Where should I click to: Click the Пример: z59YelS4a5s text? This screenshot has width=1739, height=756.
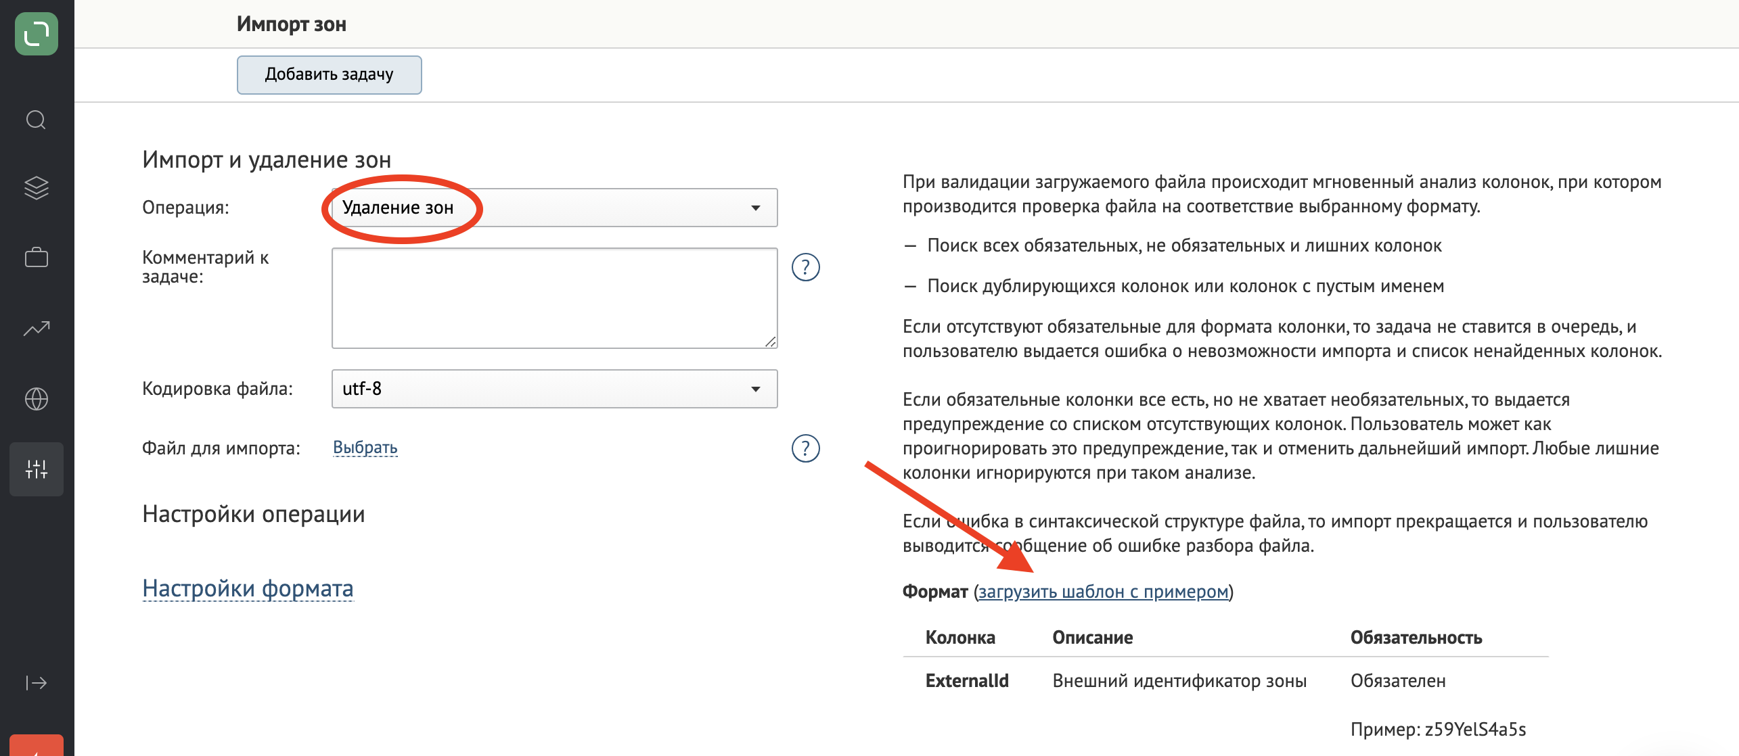tap(1439, 730)
